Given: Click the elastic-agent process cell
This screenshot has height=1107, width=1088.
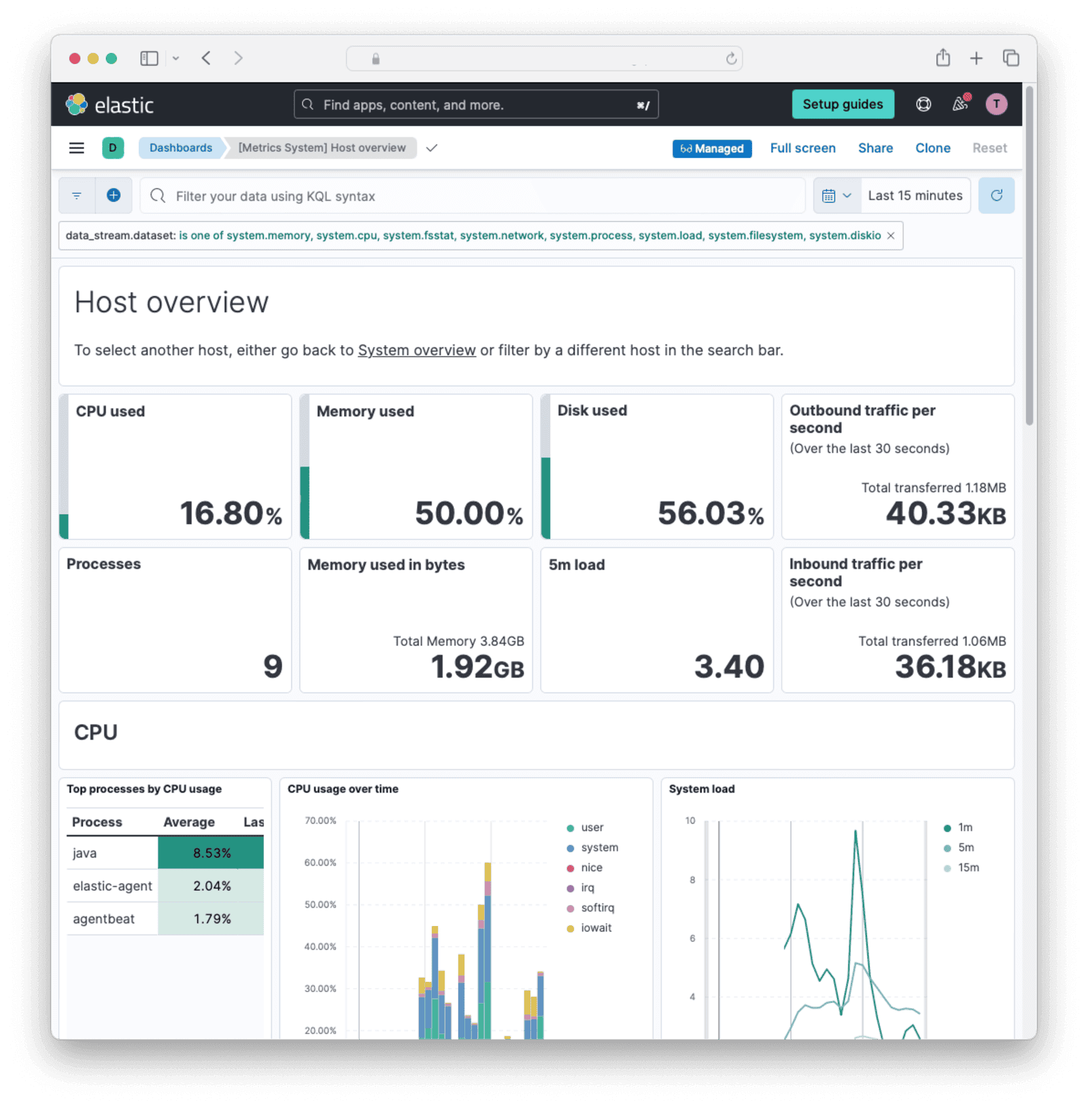Looking at the screenshot, I should click(112, 886).
